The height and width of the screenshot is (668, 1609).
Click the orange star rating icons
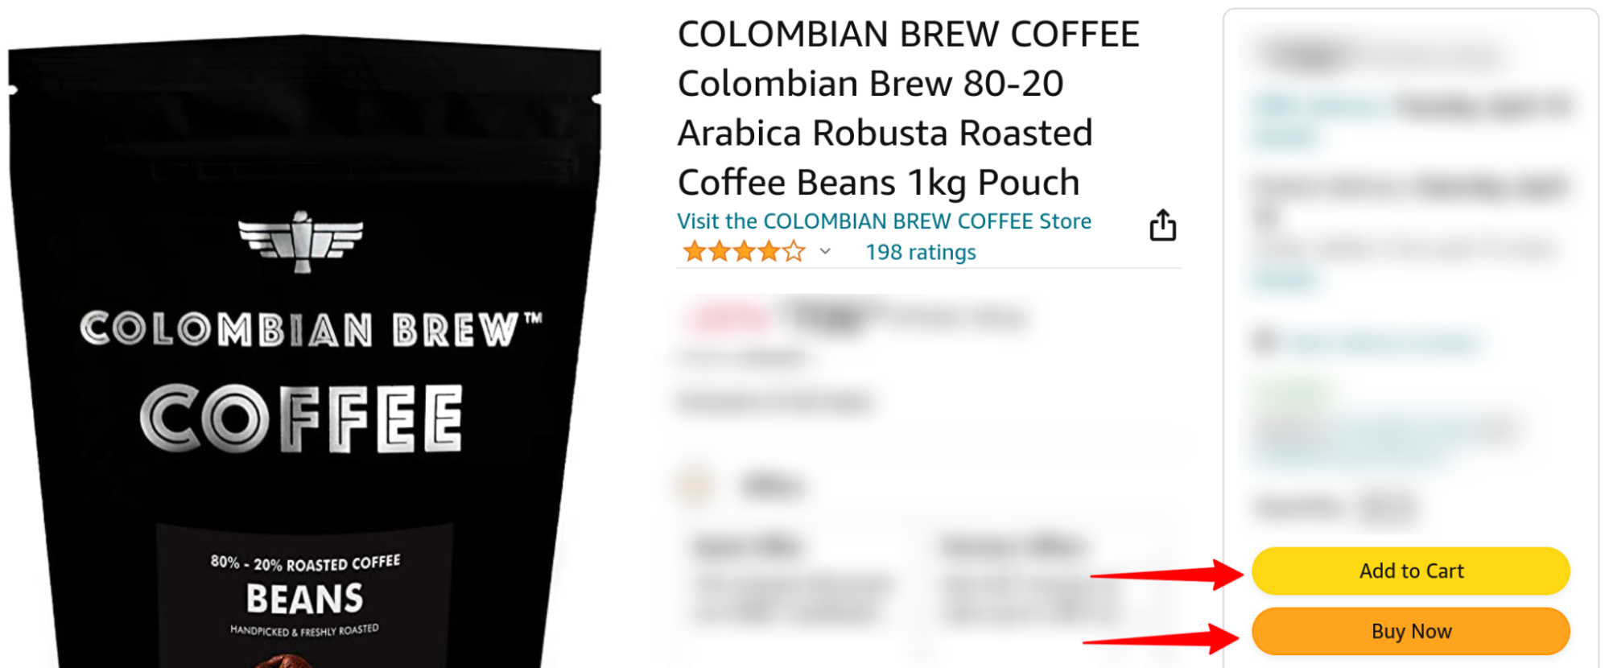coord(744,252)
